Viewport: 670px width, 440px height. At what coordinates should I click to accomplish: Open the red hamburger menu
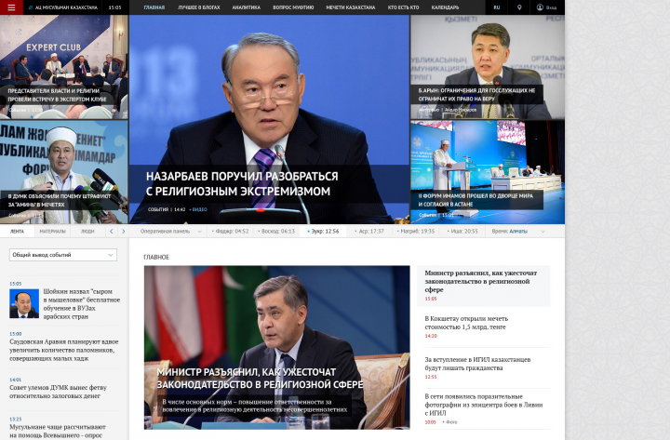[11, 7]
